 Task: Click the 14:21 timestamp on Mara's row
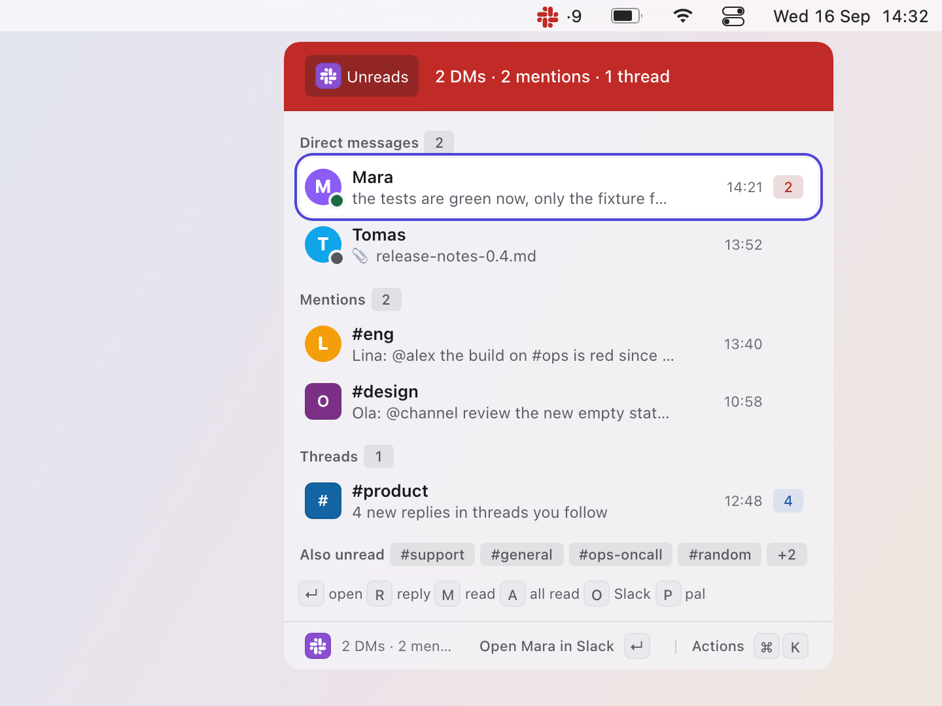(744, 187)
